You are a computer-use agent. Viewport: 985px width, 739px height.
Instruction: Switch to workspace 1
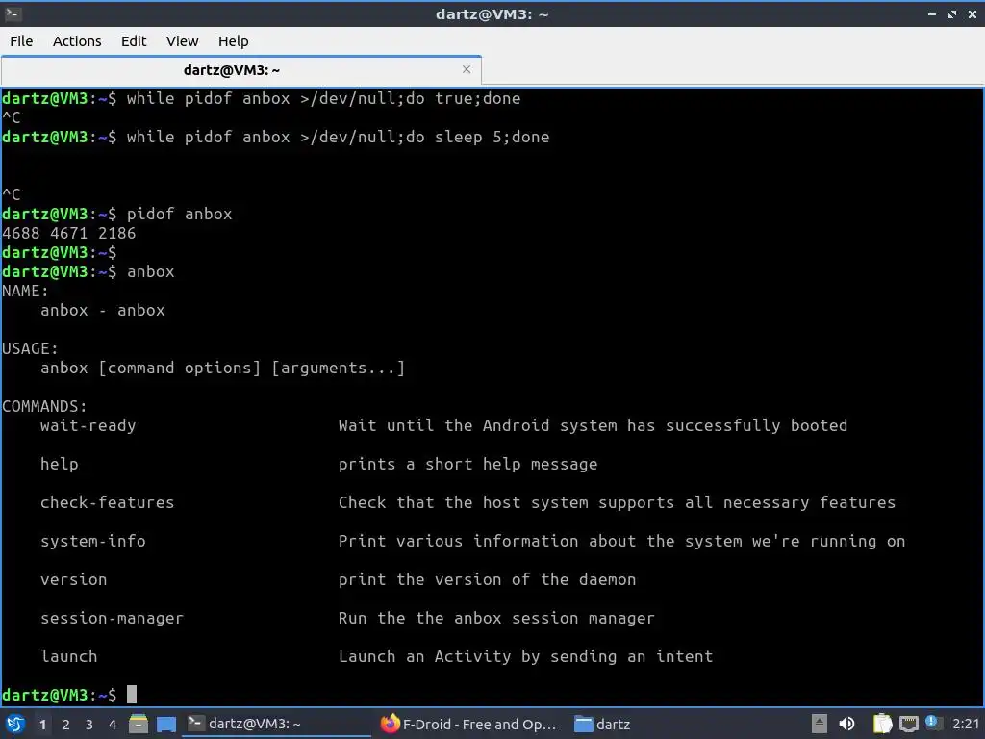click(x=42, y=725)
